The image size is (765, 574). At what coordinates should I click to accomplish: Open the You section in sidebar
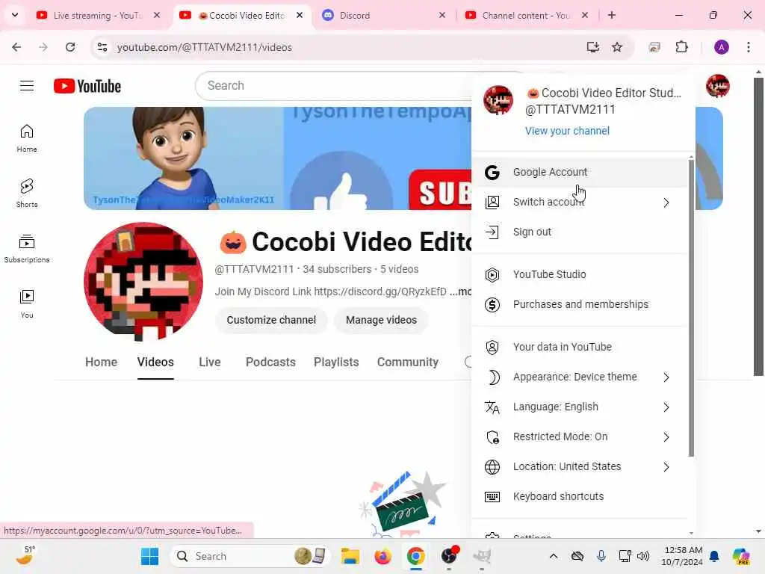27,303
